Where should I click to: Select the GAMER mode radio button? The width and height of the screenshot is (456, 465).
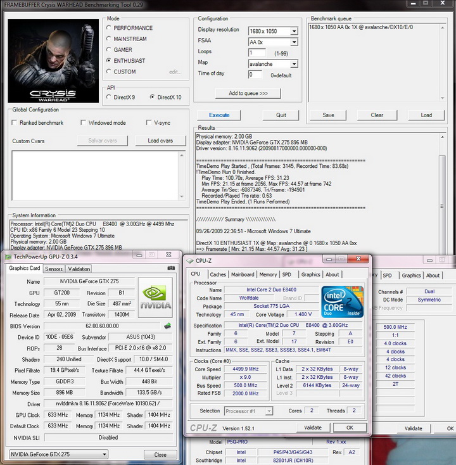pos(108,49)
